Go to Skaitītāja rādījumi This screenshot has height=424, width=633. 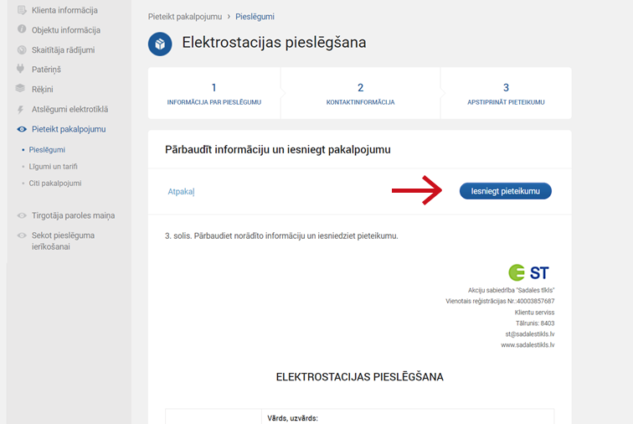63,49
